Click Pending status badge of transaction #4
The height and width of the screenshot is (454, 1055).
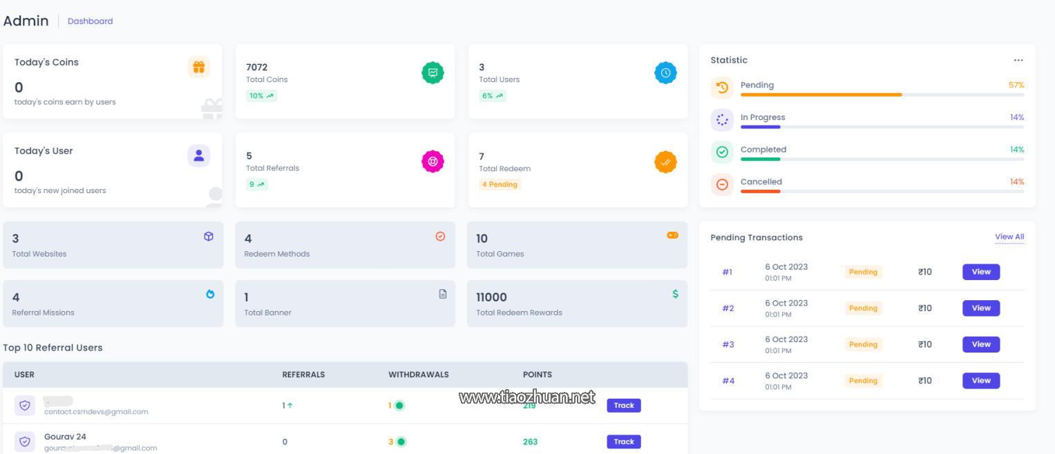tap(863, 381)
